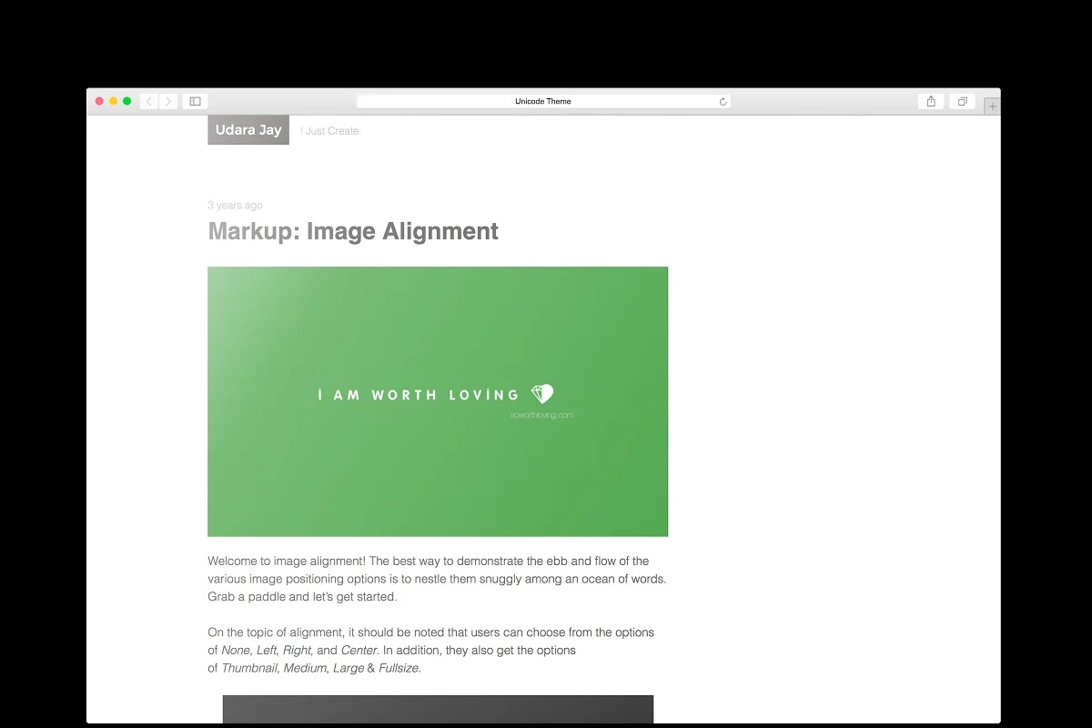Click the address bar showing Unicode Theme

543,101
